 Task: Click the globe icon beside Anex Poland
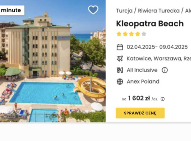120,81
